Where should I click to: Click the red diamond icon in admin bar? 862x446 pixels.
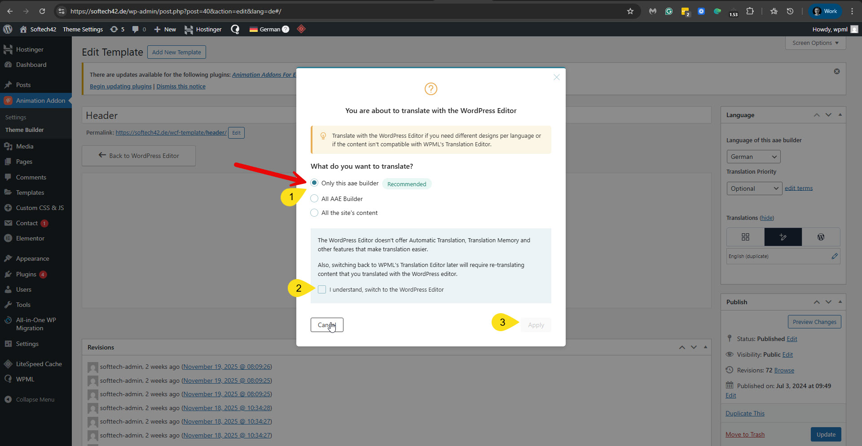(301, 29)
